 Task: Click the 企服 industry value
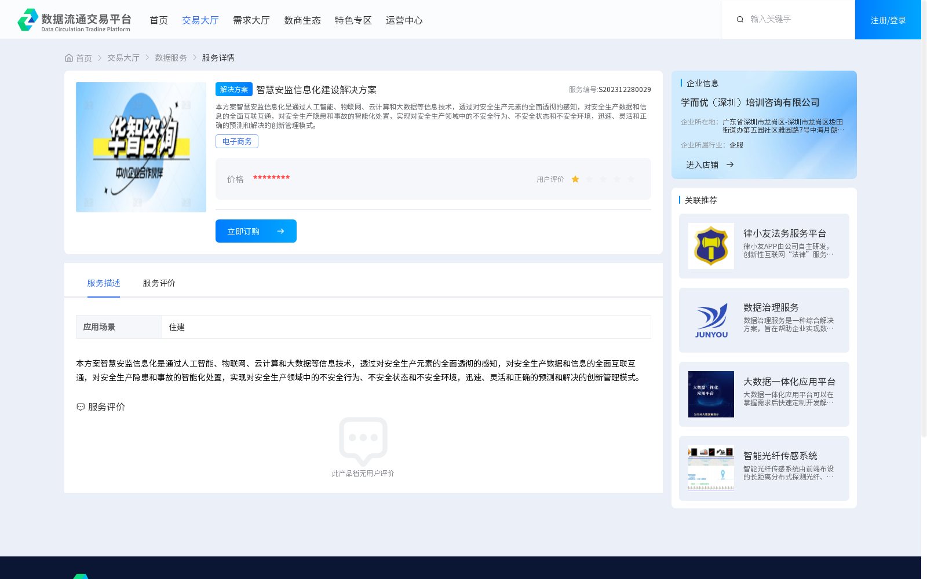point(736,145)
